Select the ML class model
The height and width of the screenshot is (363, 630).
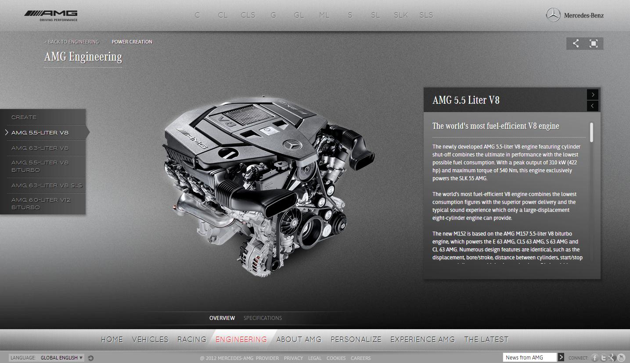point(324,15)
